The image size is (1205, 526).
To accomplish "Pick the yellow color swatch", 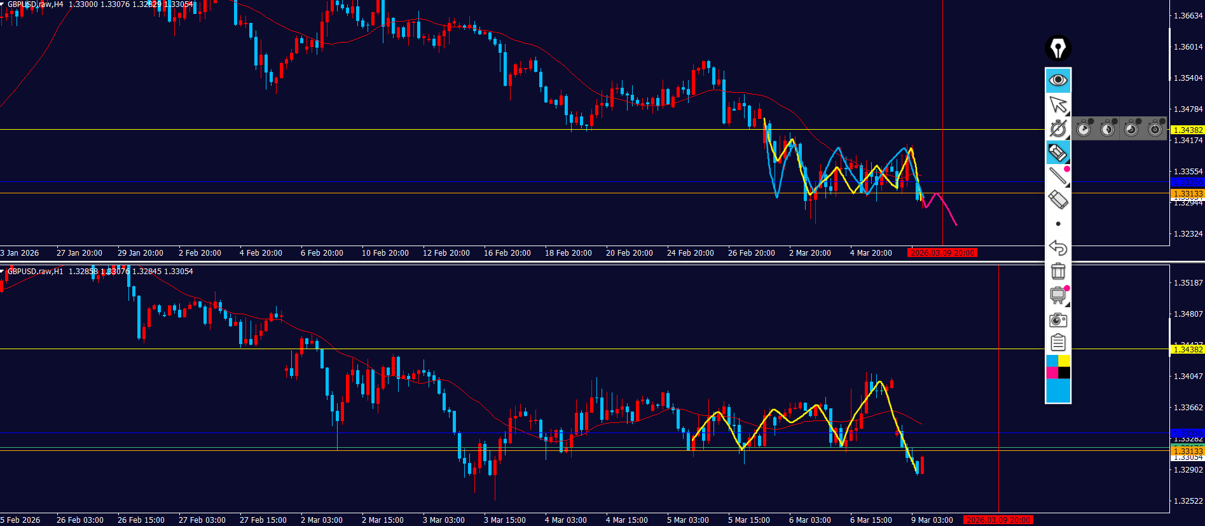I will pyautogui.click(x=1064, y=361).
